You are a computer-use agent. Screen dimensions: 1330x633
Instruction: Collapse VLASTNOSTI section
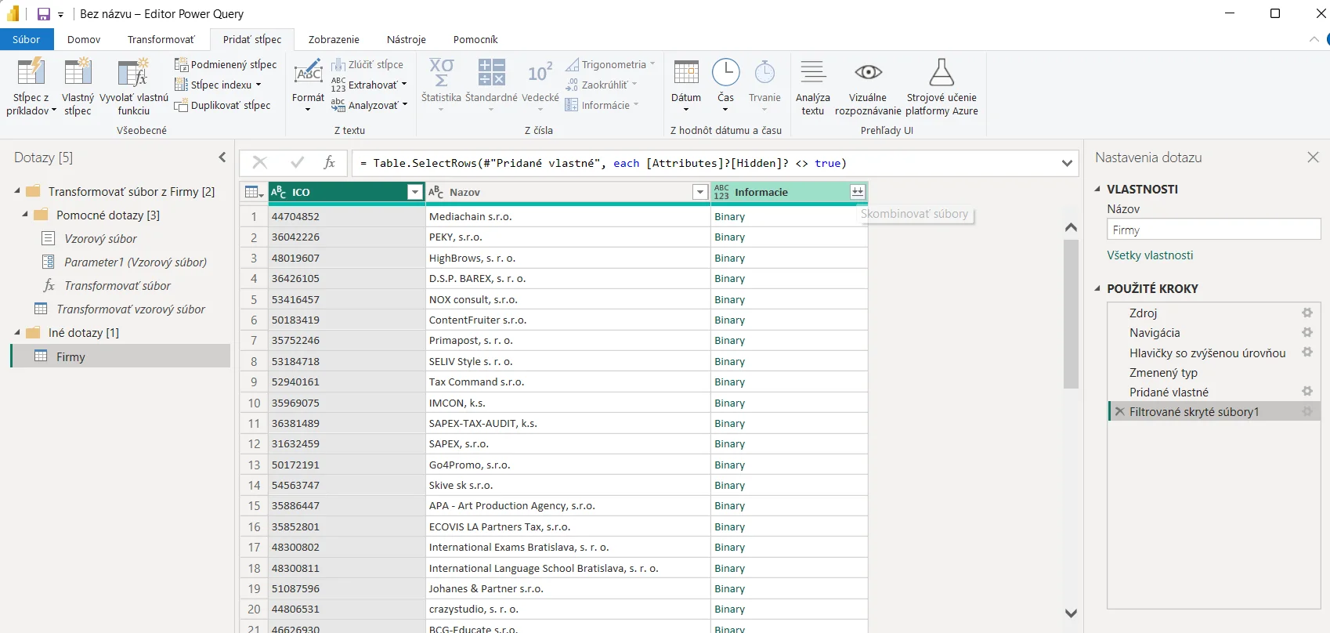(x=1097, y=189)
